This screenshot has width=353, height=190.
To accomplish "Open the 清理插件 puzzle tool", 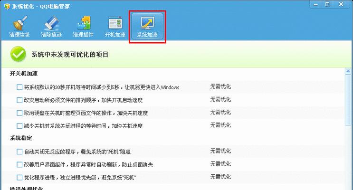I will tap(83, 27).
